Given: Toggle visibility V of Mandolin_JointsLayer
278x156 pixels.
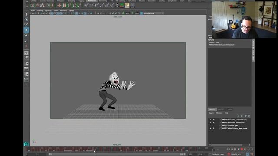Looking at the screenshot, I should (x=210, y=122).
